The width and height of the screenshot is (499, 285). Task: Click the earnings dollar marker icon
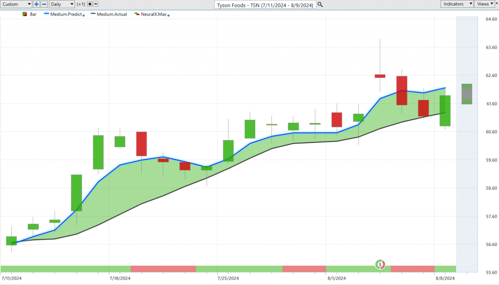pyautogui.click(x=380, y=265)
